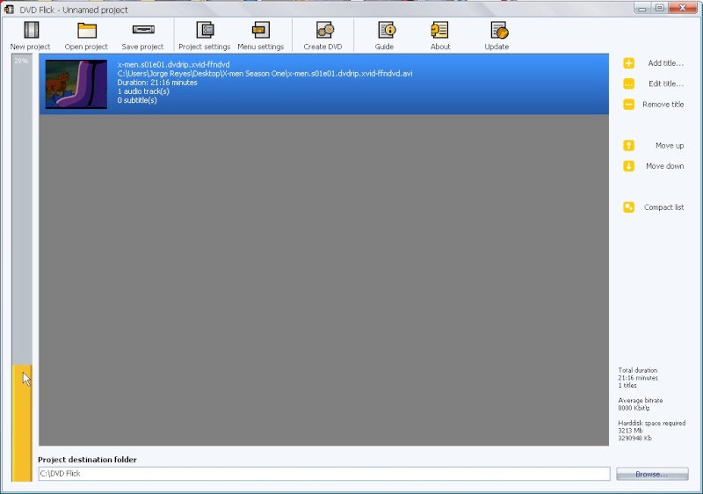Click the Compact list label
The height and width of the screenshot is (494, 703).
click(664, 207)
